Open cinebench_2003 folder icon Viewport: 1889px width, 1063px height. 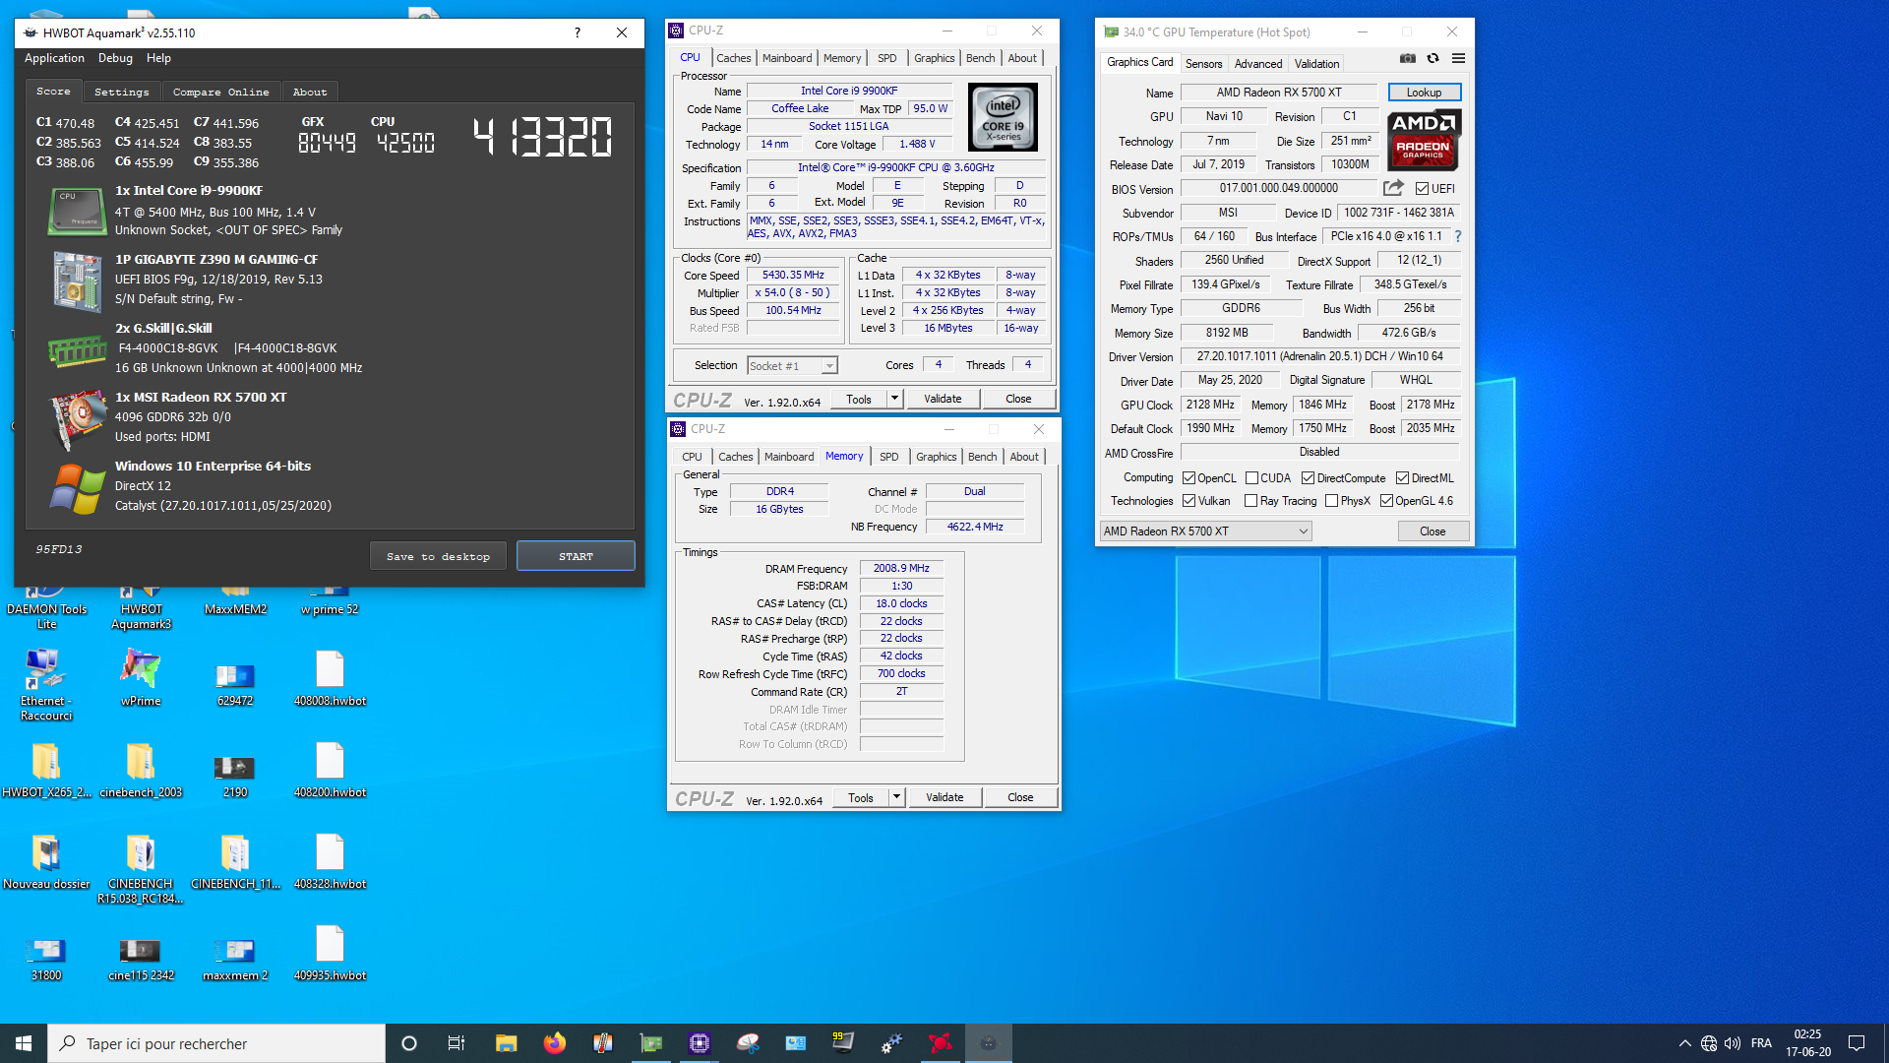tap(141, 771)
